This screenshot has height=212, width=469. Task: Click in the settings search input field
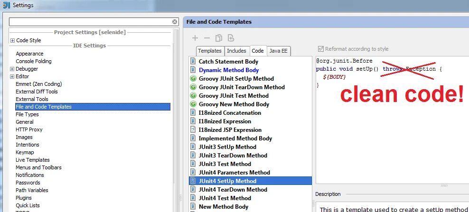pos(91,22)
